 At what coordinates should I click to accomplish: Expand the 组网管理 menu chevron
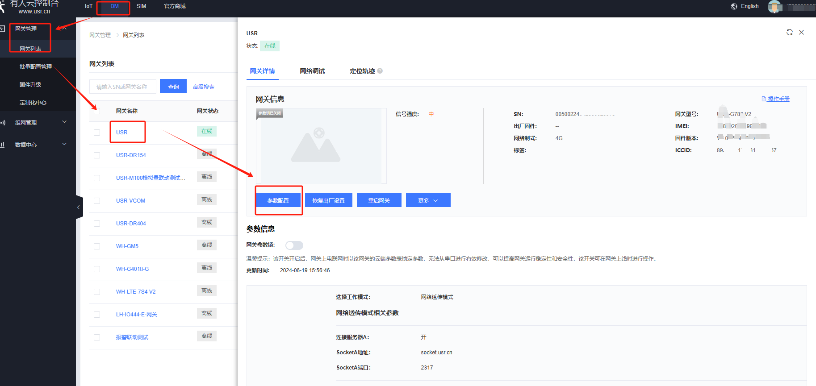(x=64, y=122)
